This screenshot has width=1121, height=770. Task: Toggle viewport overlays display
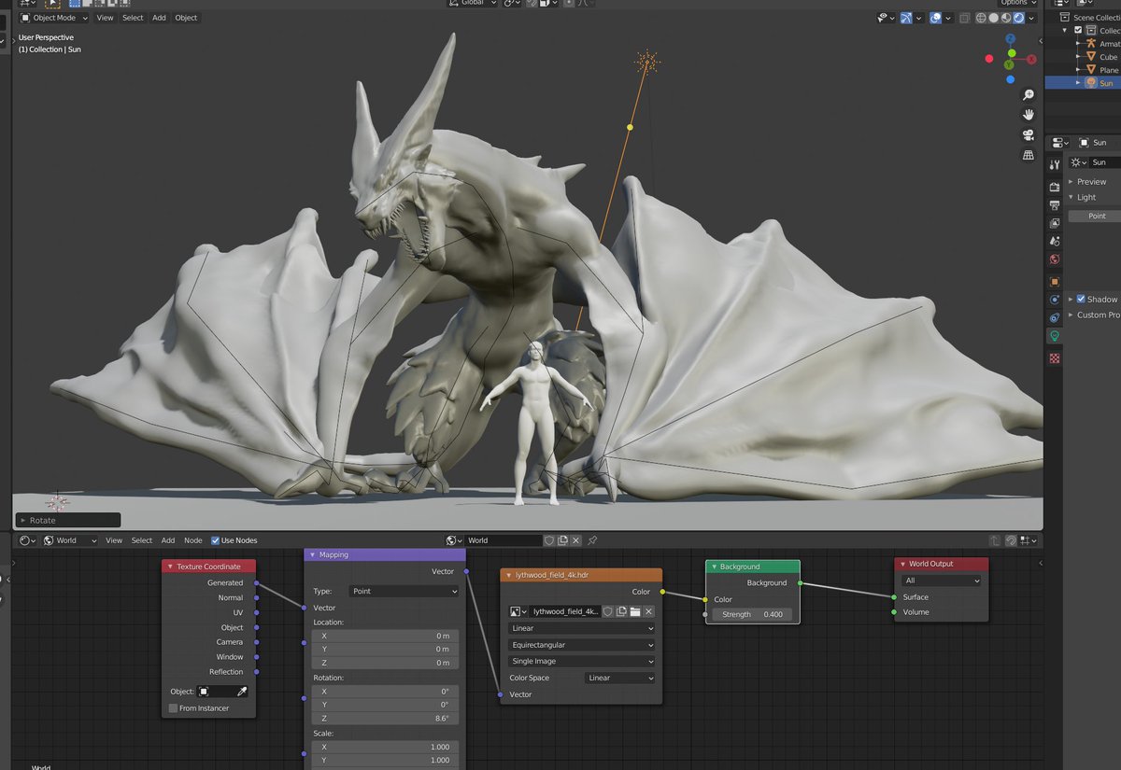(934, 18)
